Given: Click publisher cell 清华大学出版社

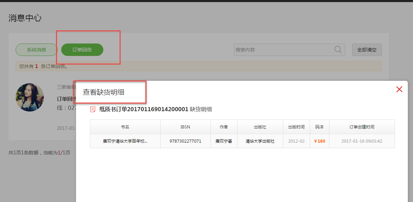Looking at the screenshot, I should (260, 141).
